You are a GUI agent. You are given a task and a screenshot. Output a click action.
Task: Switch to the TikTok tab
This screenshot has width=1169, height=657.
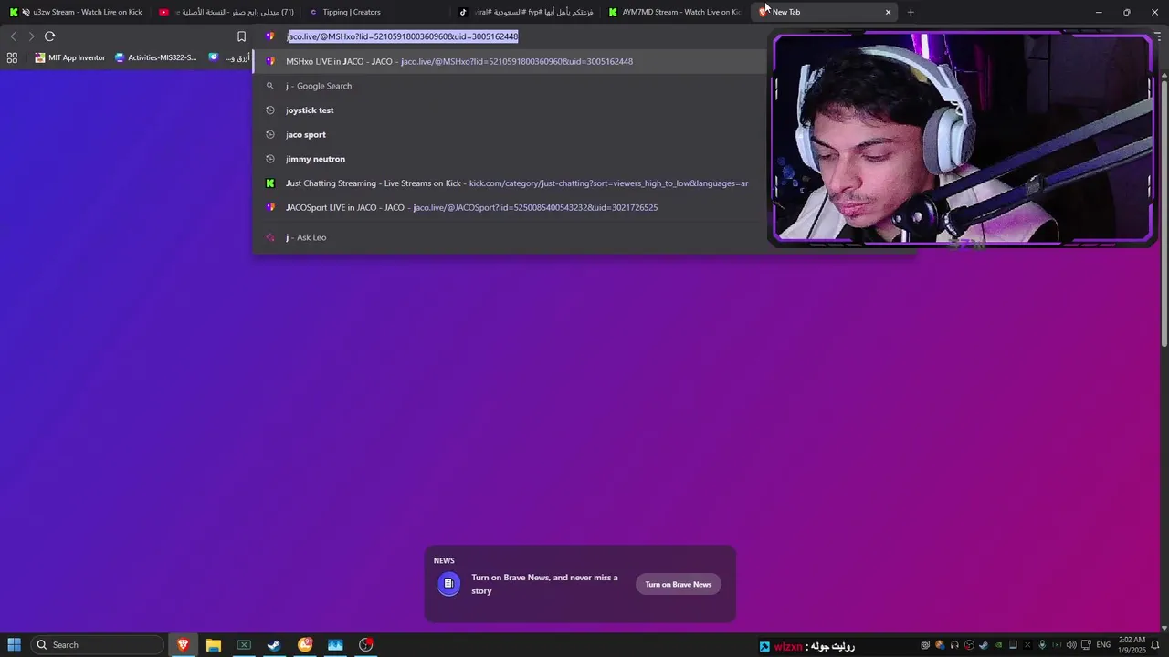coord(526,12)
